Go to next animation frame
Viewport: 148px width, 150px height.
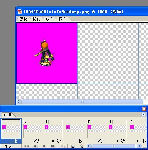click(53, 146)
